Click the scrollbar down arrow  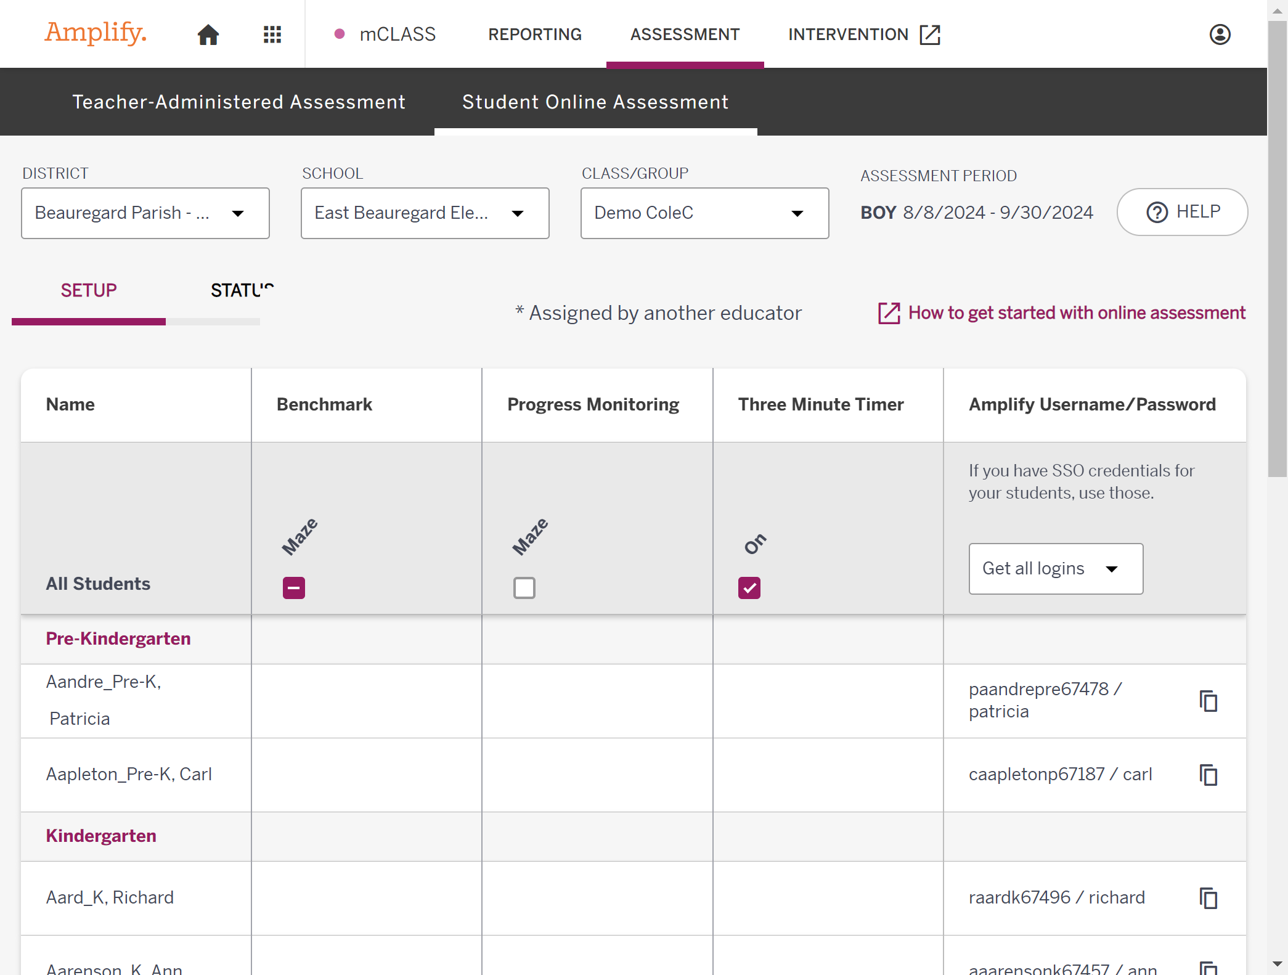(1277, 963)
